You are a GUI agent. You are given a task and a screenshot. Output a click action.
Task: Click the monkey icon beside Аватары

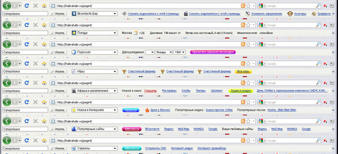290,14
